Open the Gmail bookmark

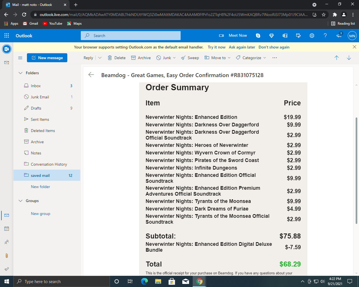pyautogui.click(x=30, y=24)
